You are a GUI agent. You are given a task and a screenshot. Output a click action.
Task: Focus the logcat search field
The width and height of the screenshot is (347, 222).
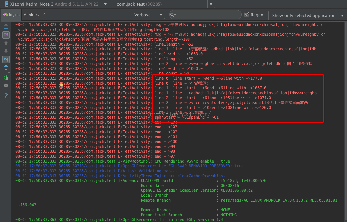click(205, 15)
